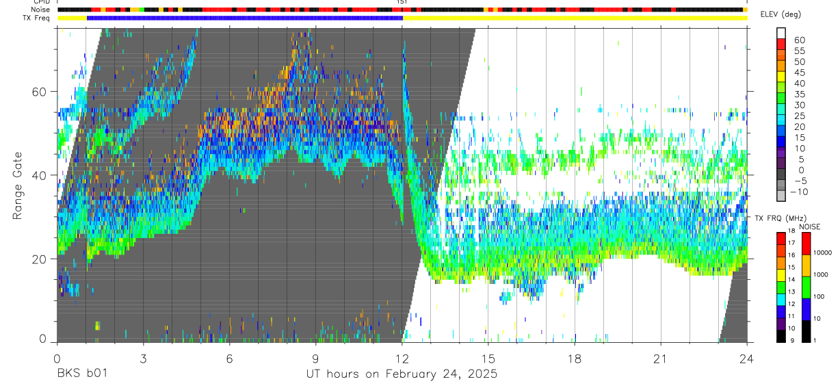Click the '151' CPID marker label
This screenshot has height=388, width=840.
pos(402,3)
